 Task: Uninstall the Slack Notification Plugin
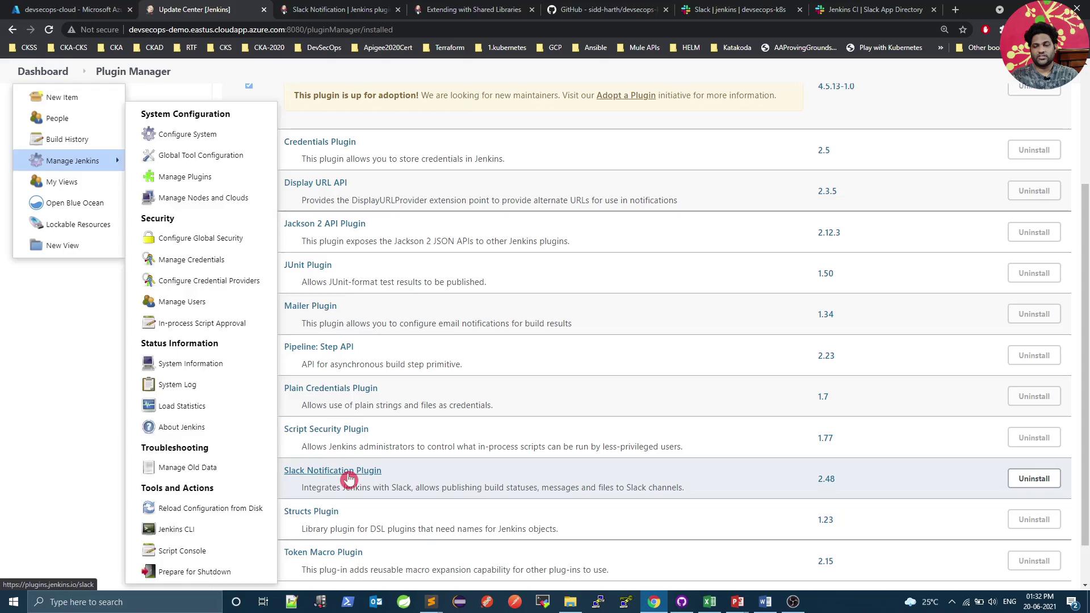click(x=1033, y=478)
